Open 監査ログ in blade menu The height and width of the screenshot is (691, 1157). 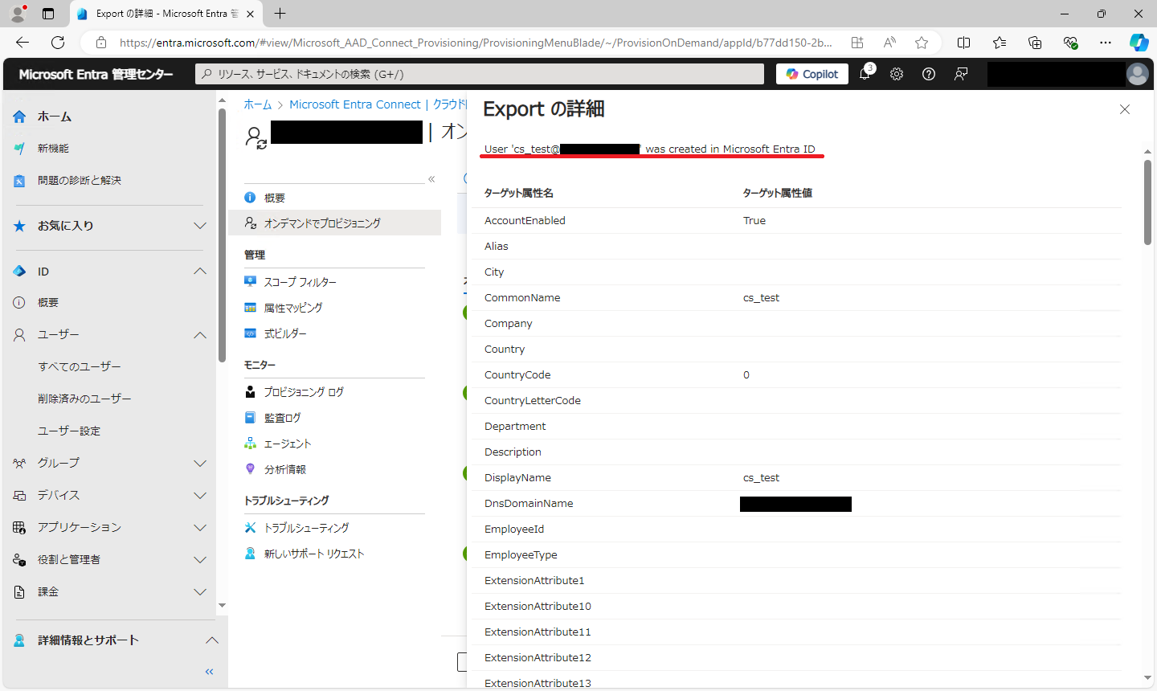(x=282, y=418)
